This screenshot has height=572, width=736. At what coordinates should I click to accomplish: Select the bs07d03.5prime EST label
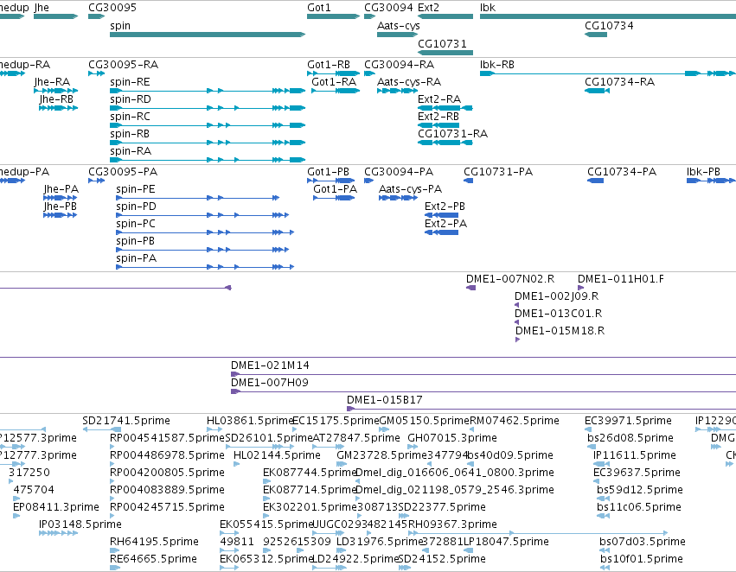click(x=642, y=542)
